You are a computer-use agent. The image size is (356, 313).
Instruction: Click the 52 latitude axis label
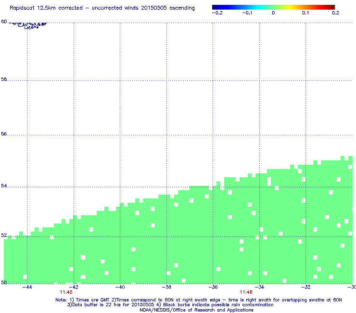tap(4, 235)
